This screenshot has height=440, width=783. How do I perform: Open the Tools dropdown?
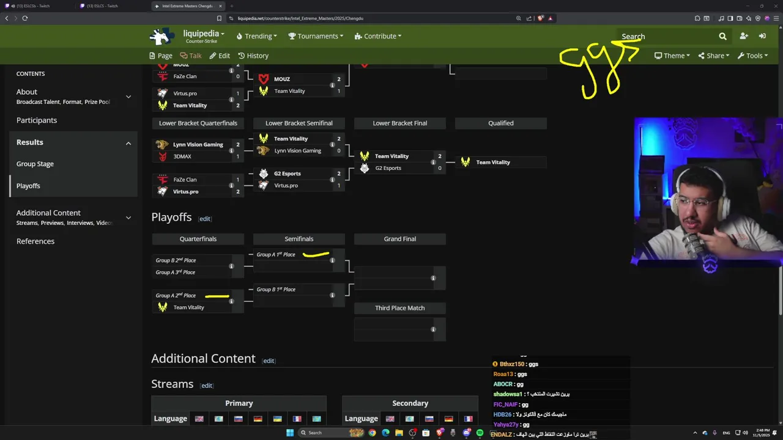click(x=752, y=56)
